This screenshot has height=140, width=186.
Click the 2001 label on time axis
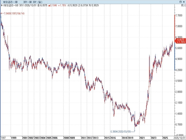25,138
